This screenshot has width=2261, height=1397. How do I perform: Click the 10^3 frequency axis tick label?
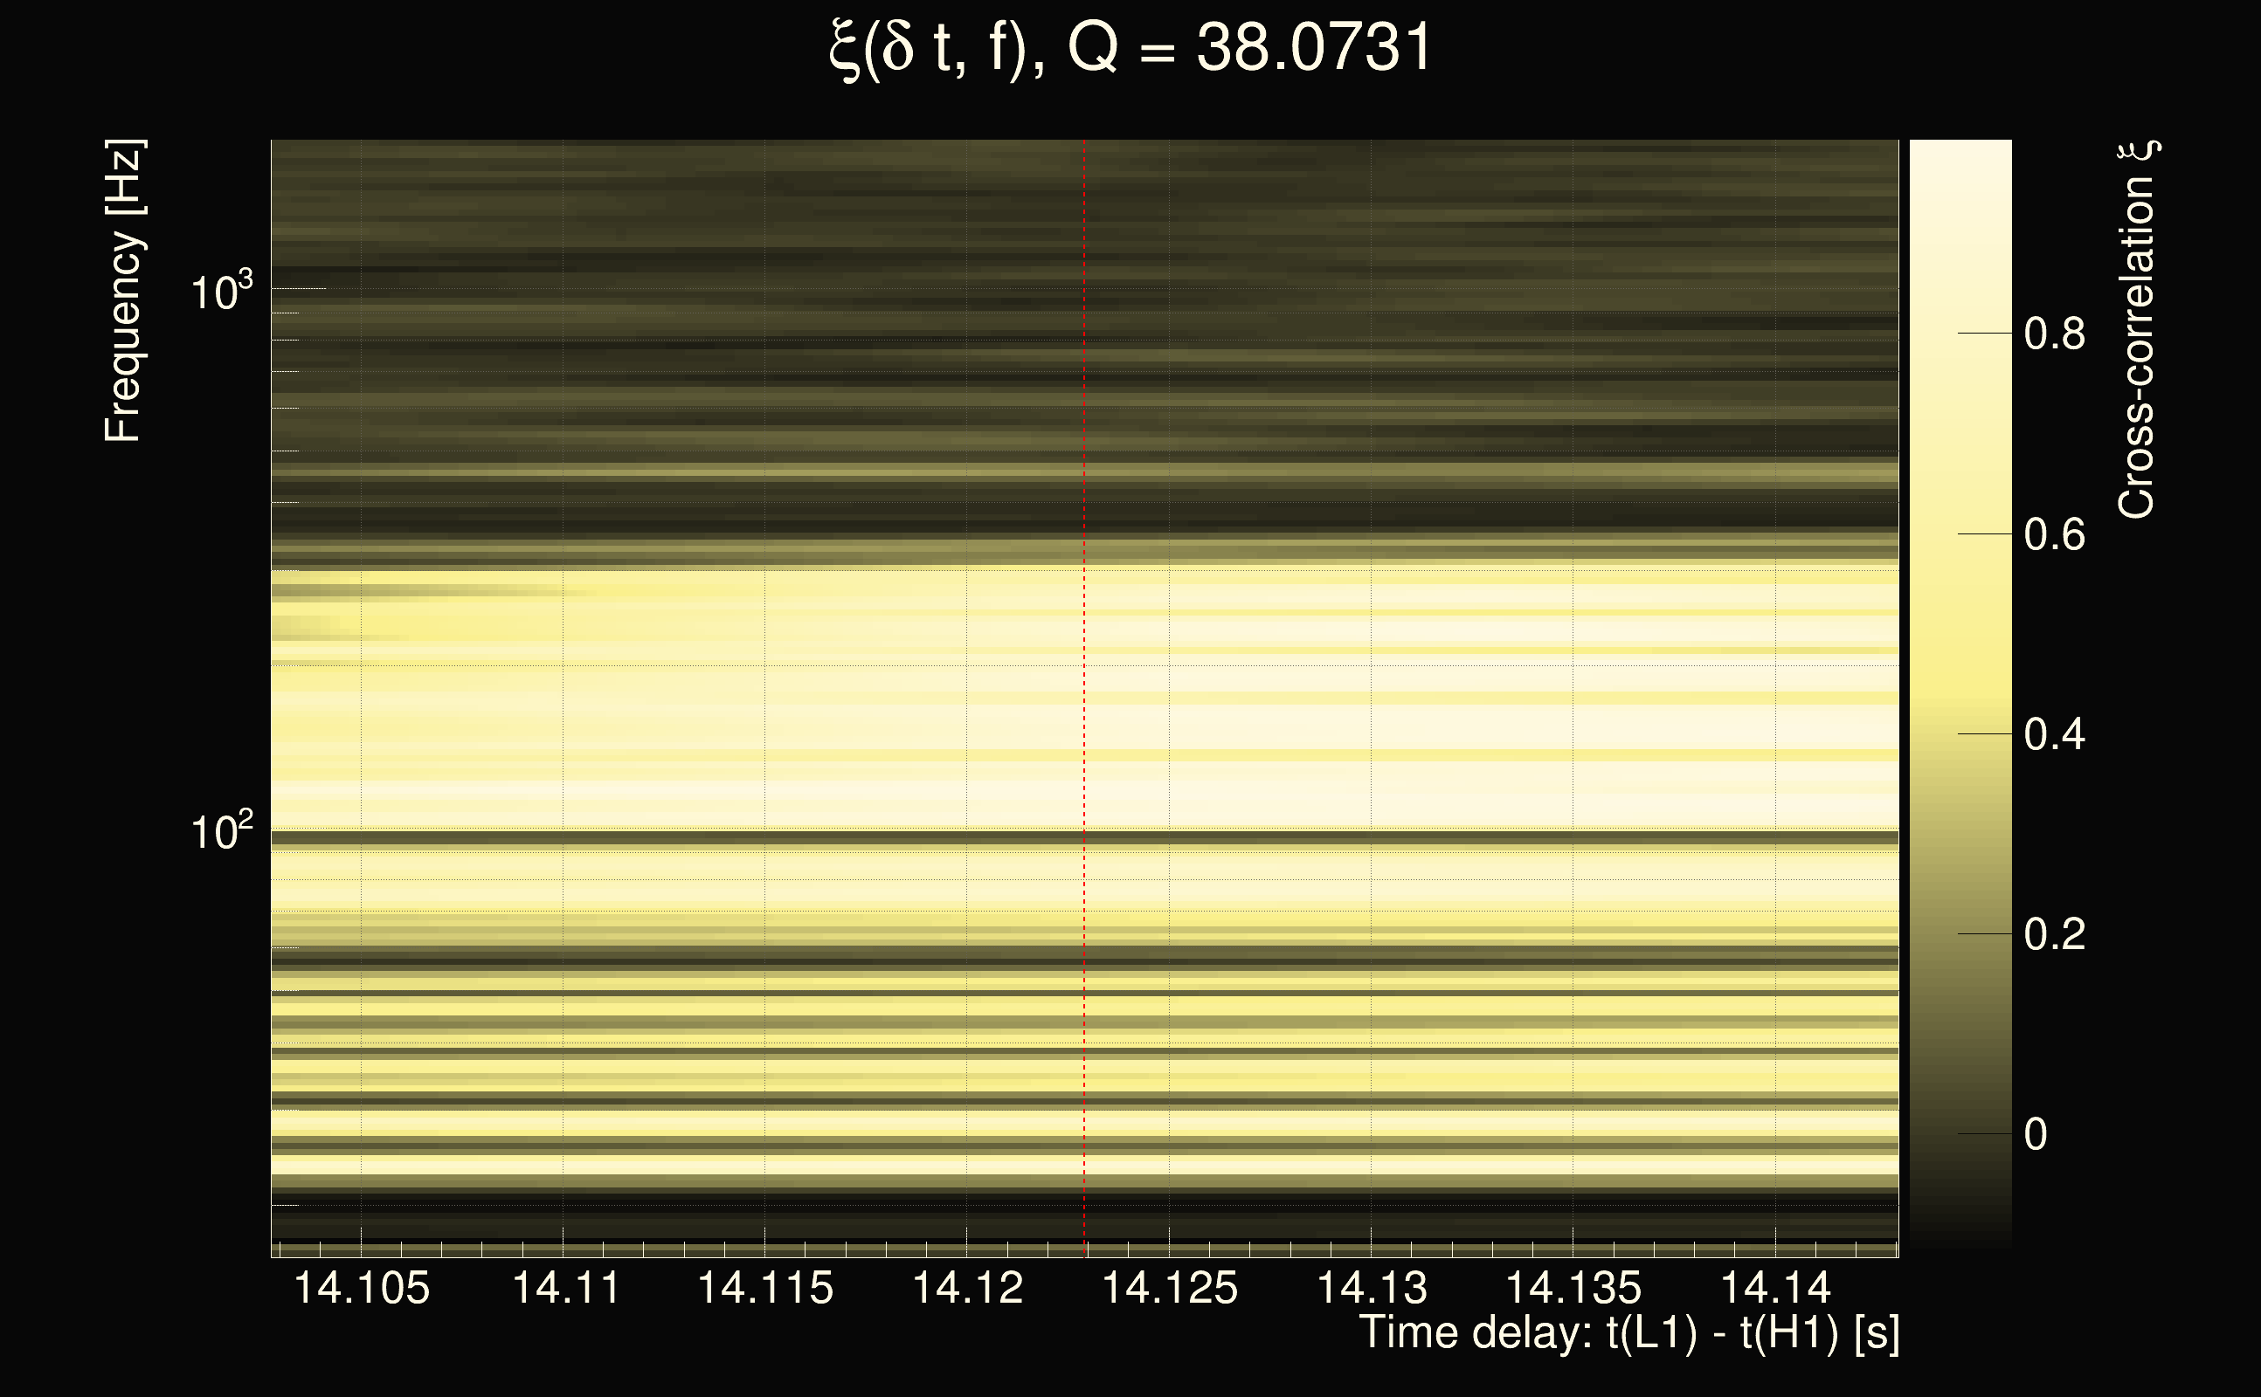tap(221, 292)
